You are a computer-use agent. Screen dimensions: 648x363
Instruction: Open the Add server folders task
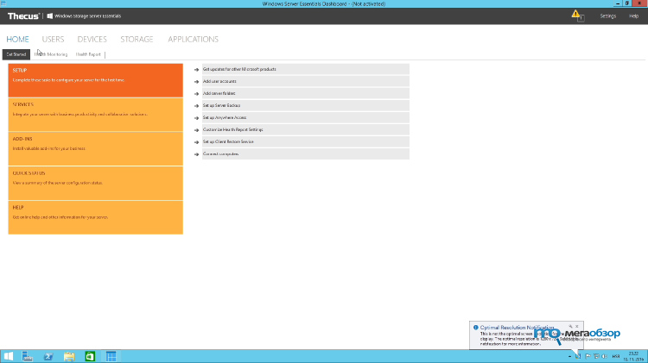click(305, 93)
